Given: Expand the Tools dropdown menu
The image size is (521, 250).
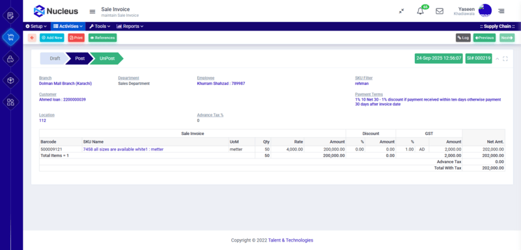Looking at the screenshot, I should point(100,26).
